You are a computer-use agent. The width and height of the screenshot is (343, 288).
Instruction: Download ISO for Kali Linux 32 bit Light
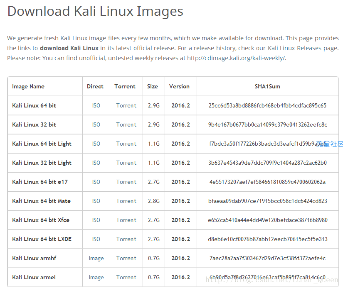[x=96, y=163]
